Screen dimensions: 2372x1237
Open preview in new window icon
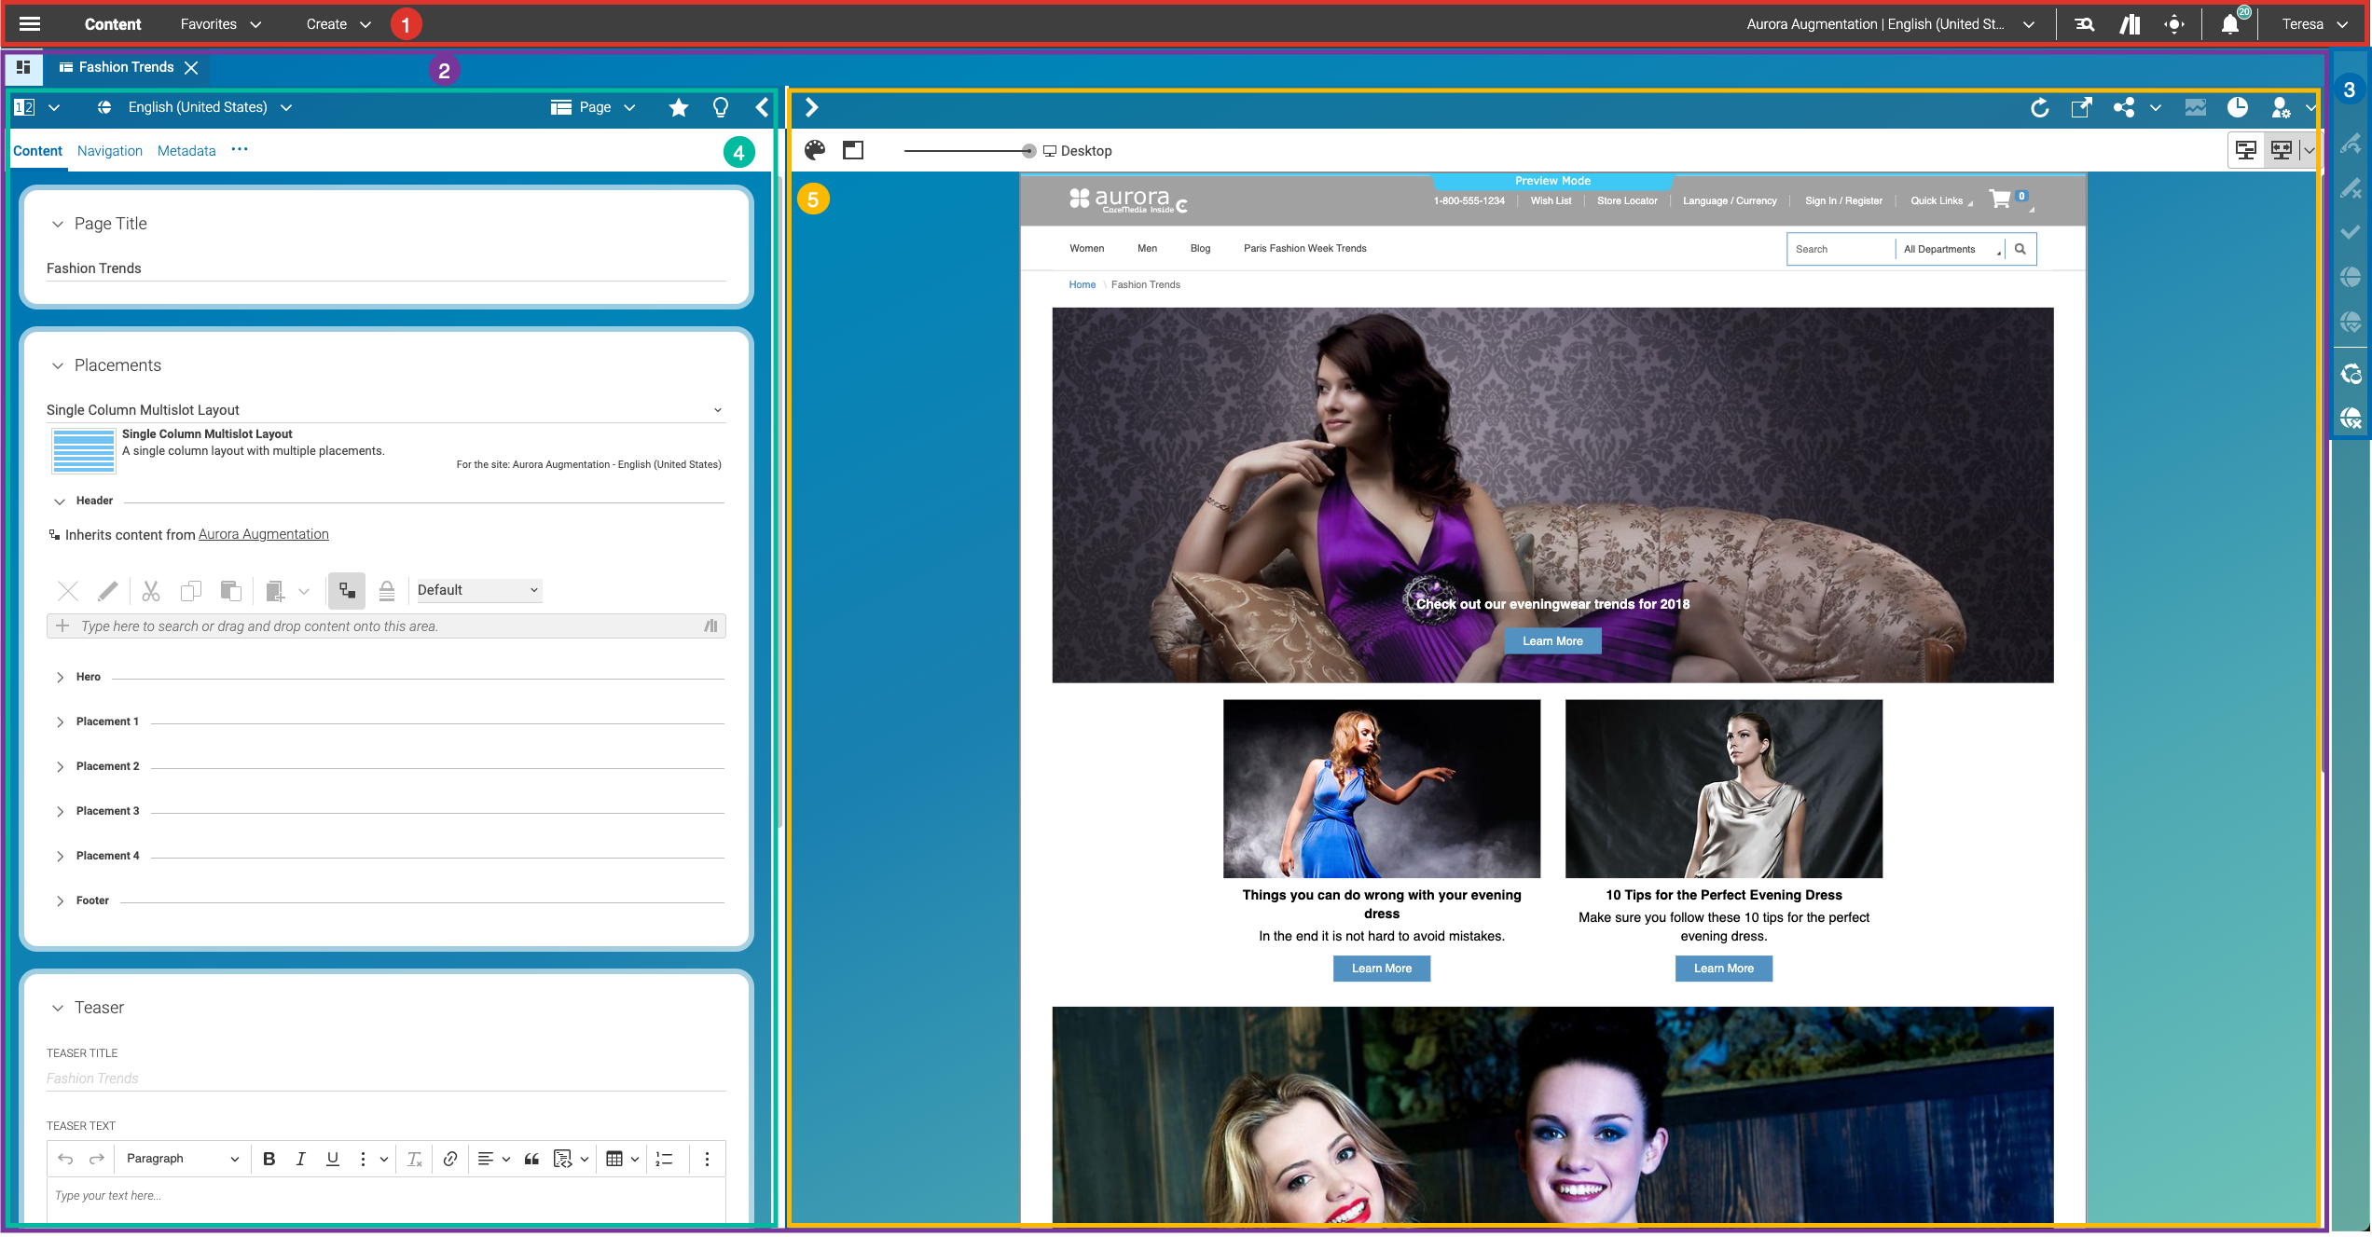(2081, 107)
